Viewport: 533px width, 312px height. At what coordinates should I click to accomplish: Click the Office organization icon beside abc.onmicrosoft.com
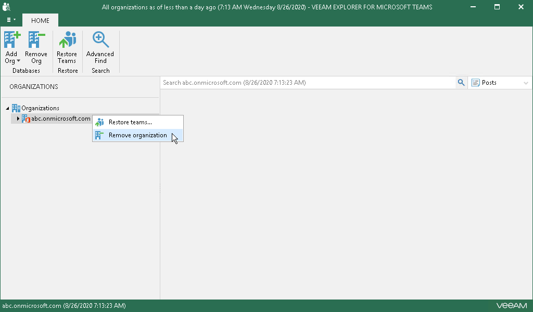(26, 119)
